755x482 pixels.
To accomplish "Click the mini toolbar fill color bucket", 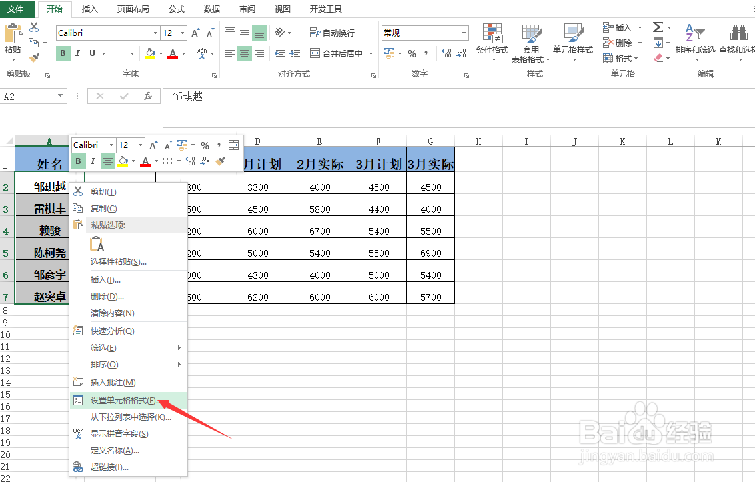I will (123, 161).
